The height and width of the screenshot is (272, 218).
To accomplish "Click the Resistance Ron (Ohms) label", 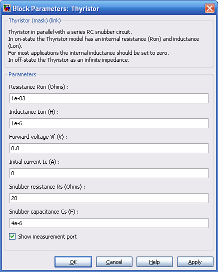I will click(39, 87).
